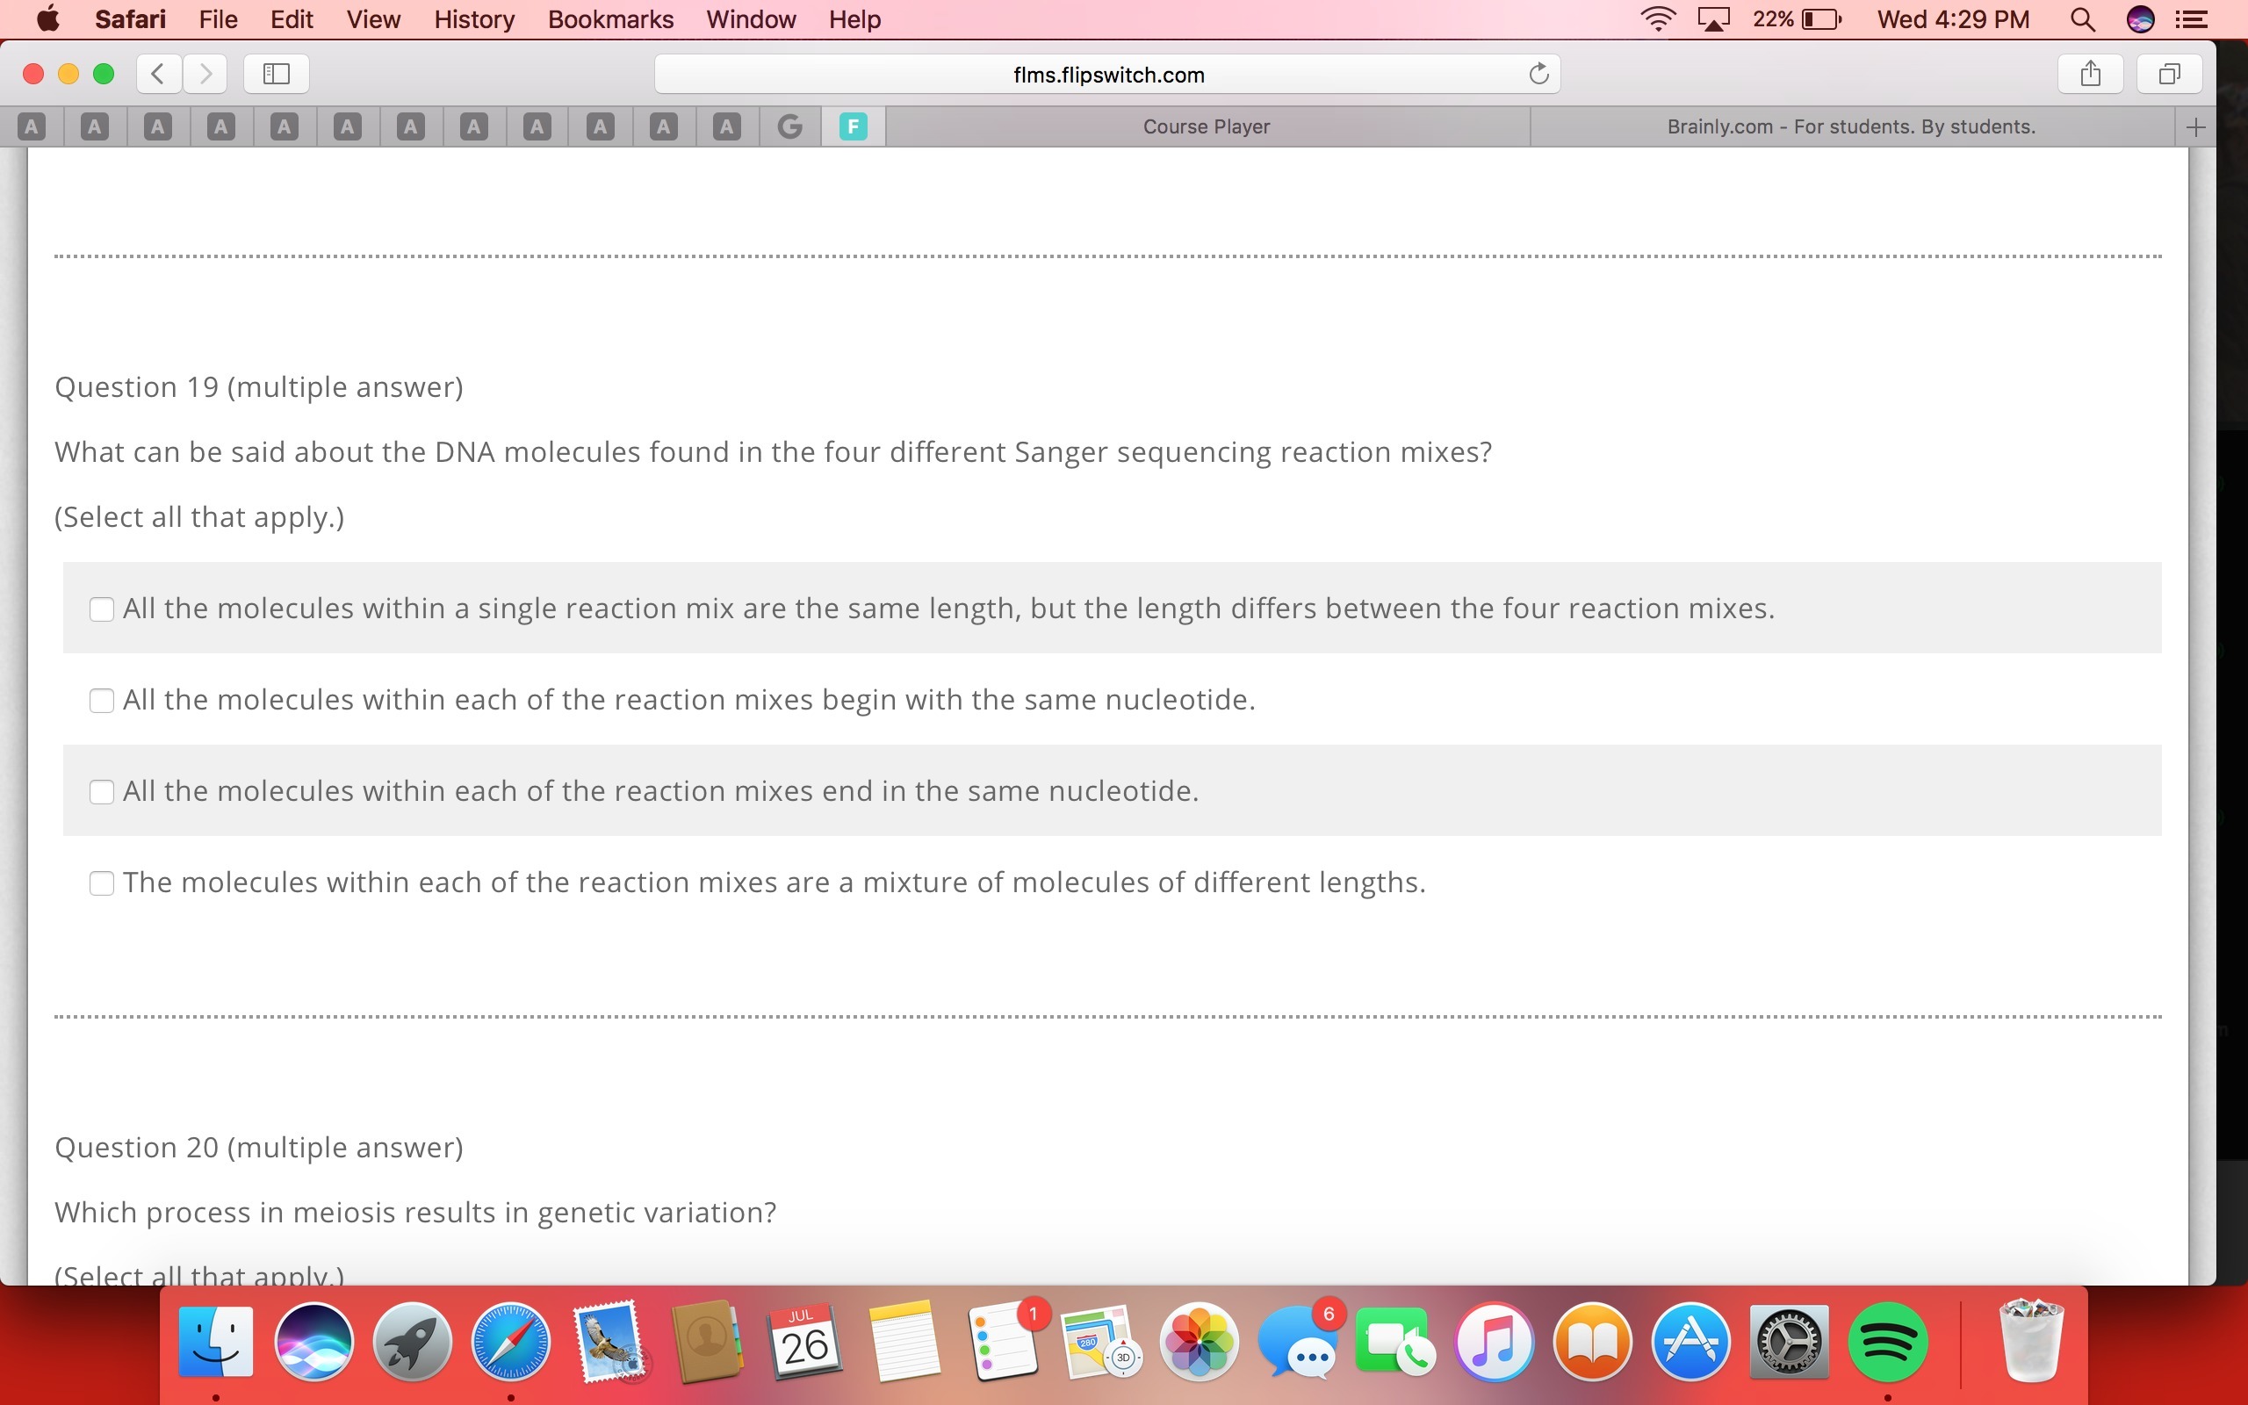The image size is (2248, 1405).
Task: Click the Safari reload page icon
Action: 1538,74
